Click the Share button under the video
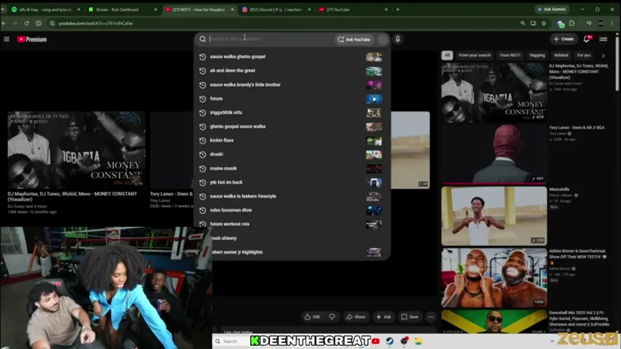Image resolution: width=621 pixels, height=349 pixels. [x=356, y=317]
